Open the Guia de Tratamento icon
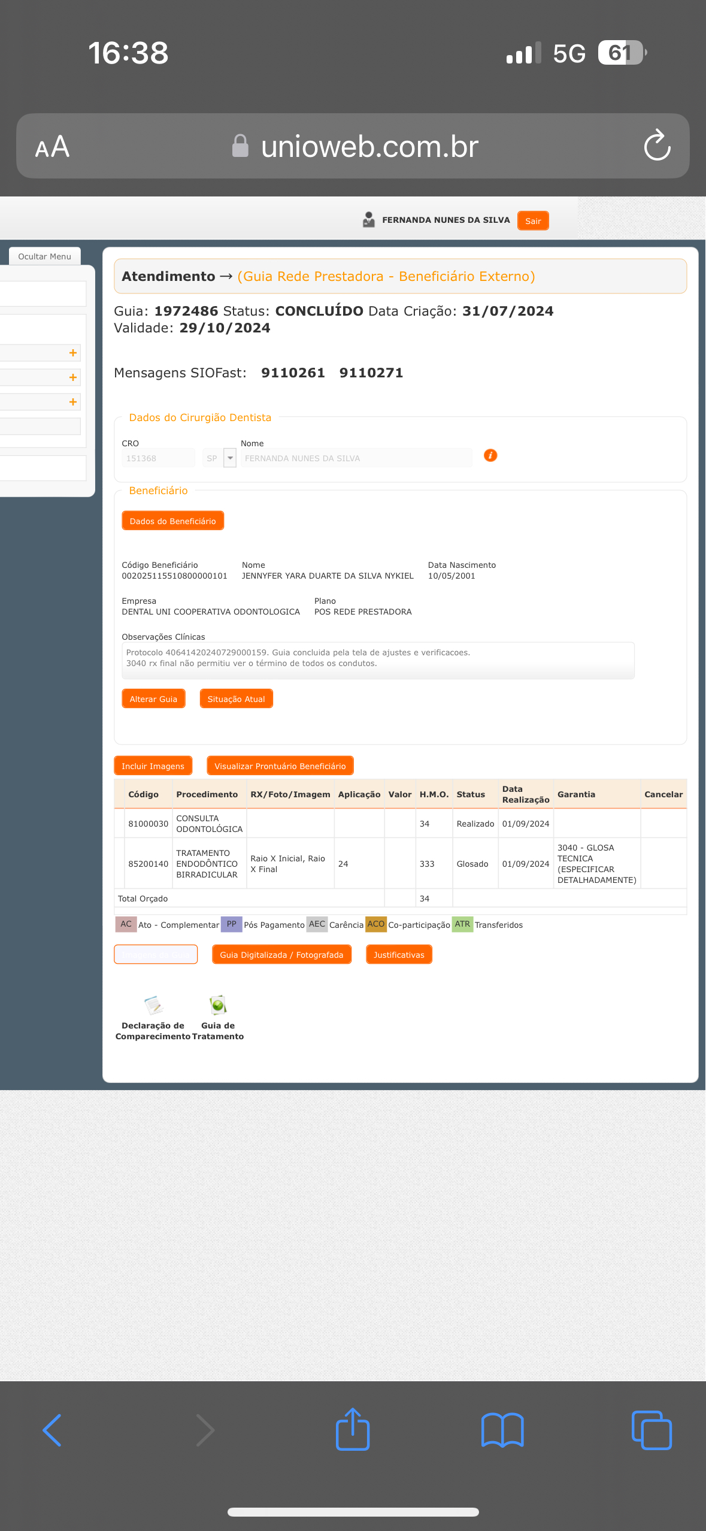706x1531 pixels. (218, 1005)
